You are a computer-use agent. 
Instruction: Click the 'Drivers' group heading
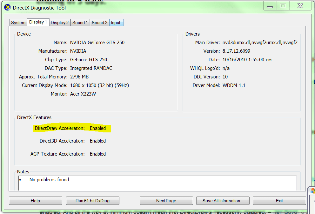[192, 34]
